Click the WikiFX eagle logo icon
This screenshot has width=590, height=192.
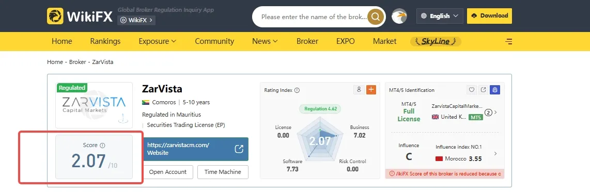pyautogui.click(x=55, y=16)
